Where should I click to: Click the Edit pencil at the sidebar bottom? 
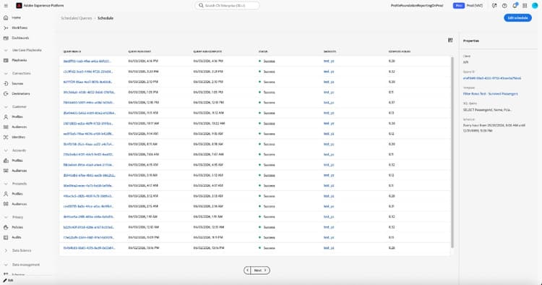8,281
